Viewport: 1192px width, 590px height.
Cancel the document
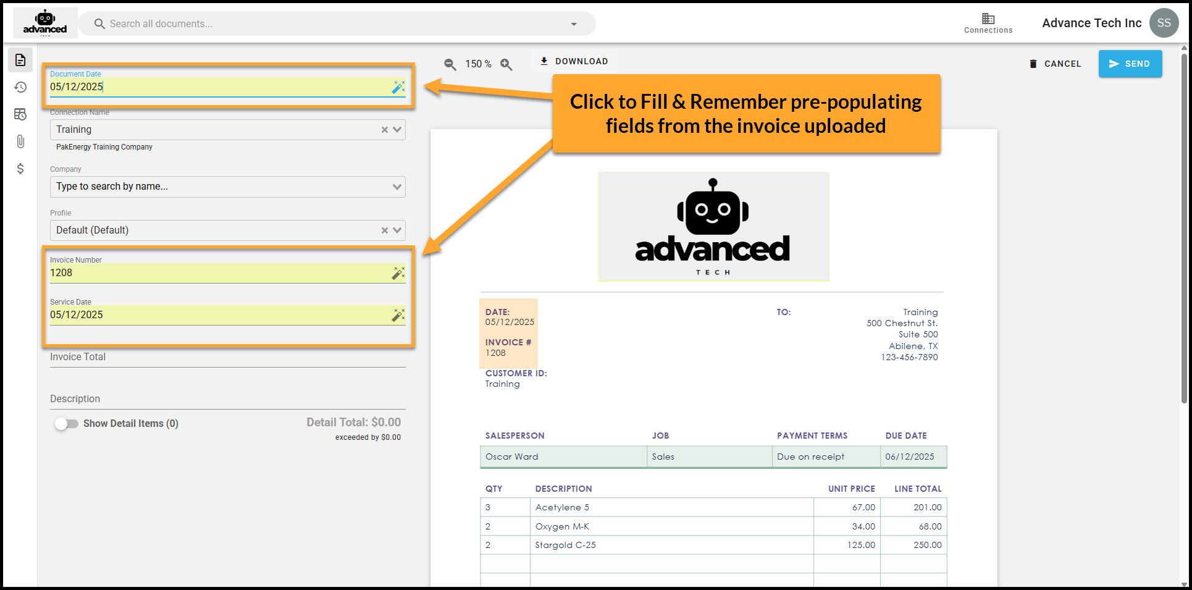coord(1055,64)
